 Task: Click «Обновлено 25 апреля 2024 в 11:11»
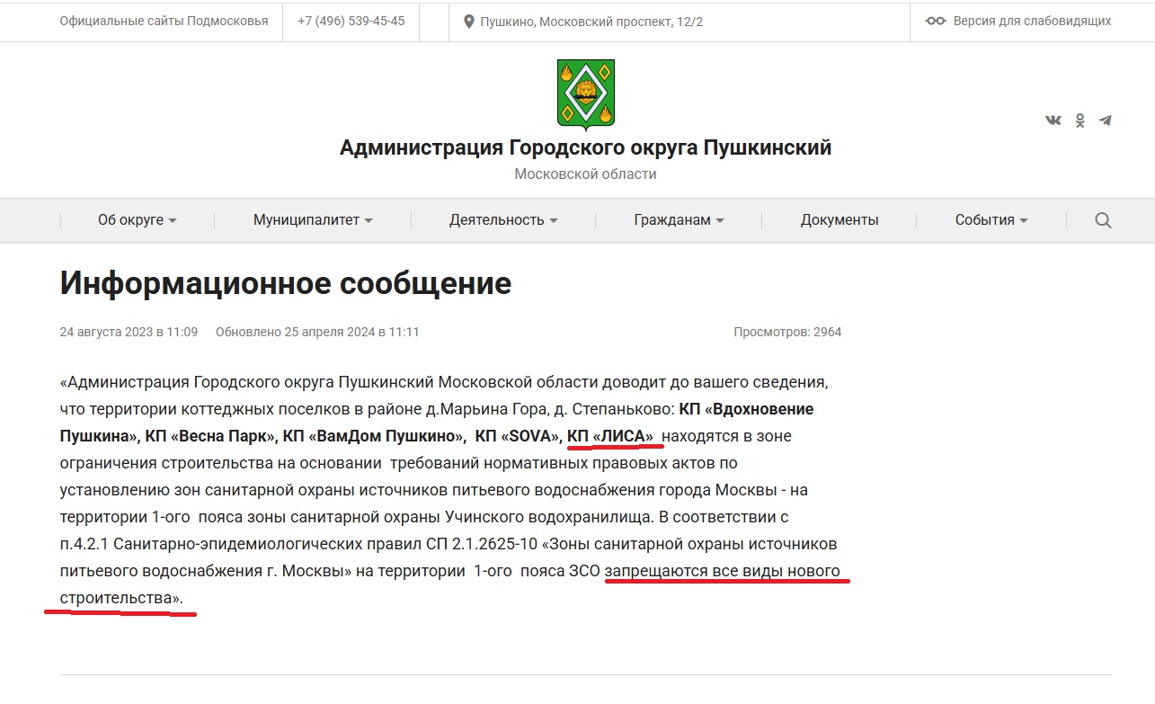pyautogui.click(x=317, y=332)
